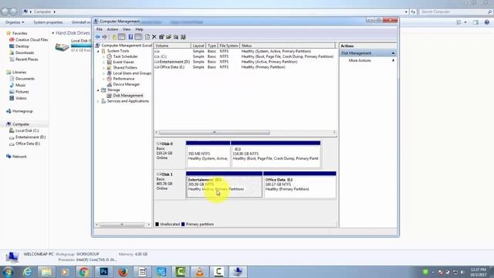
Task: Open the Help toolbar icon
Action: pyautogui.click(x=130, y=37)
